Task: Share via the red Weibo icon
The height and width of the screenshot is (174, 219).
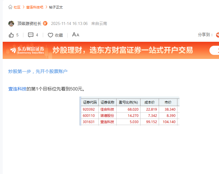Action: [x=218, y=35]
